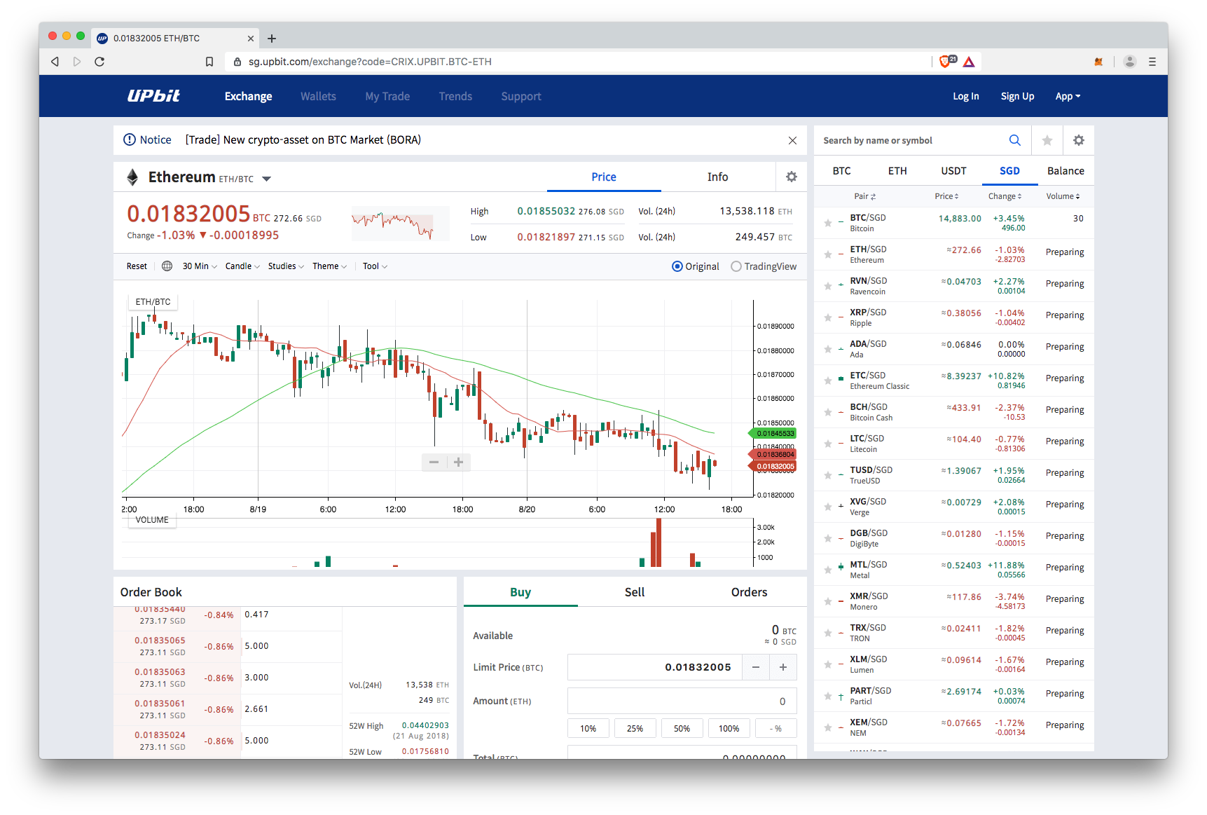
Task: Set amount to 100%
Action: click(729, 729)
